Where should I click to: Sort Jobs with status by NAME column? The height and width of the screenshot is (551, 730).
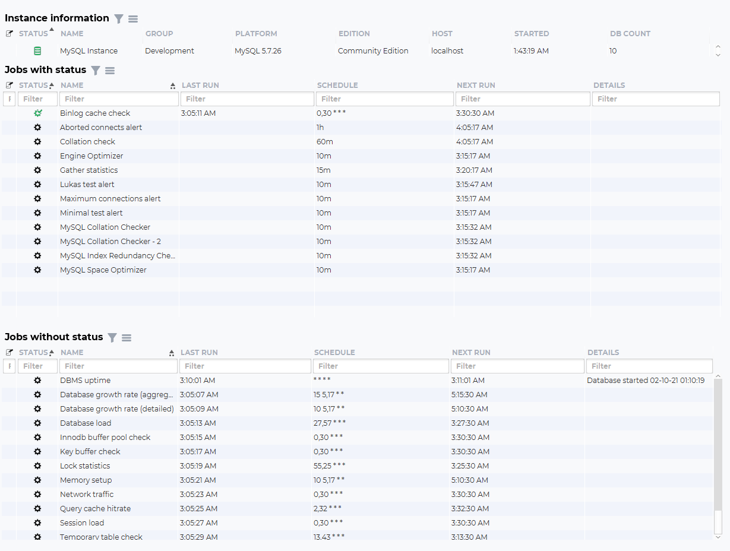(x=72, y=85)
